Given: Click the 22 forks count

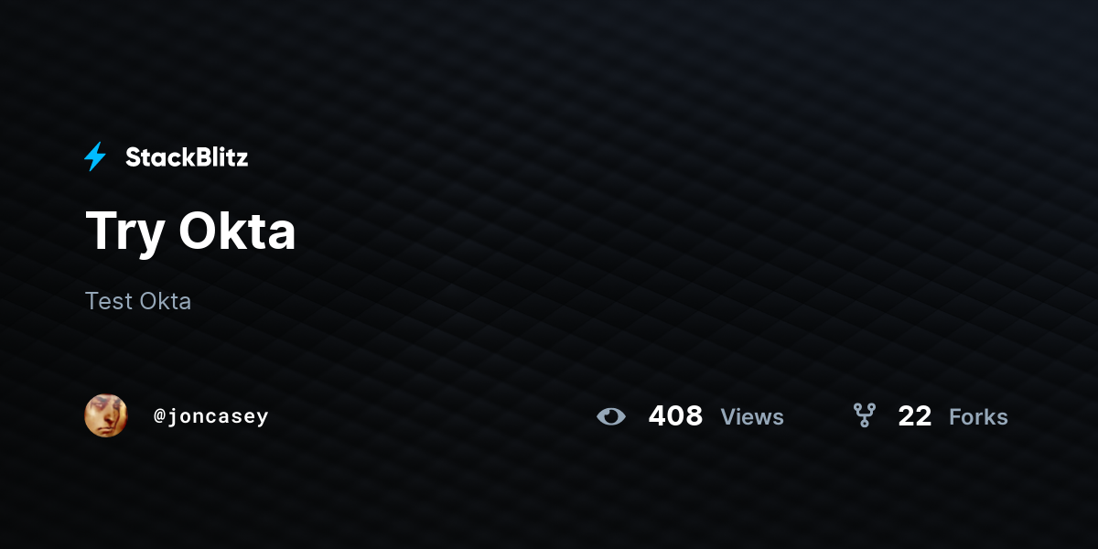Looking at the screenshot, I should tap(915, 416).
